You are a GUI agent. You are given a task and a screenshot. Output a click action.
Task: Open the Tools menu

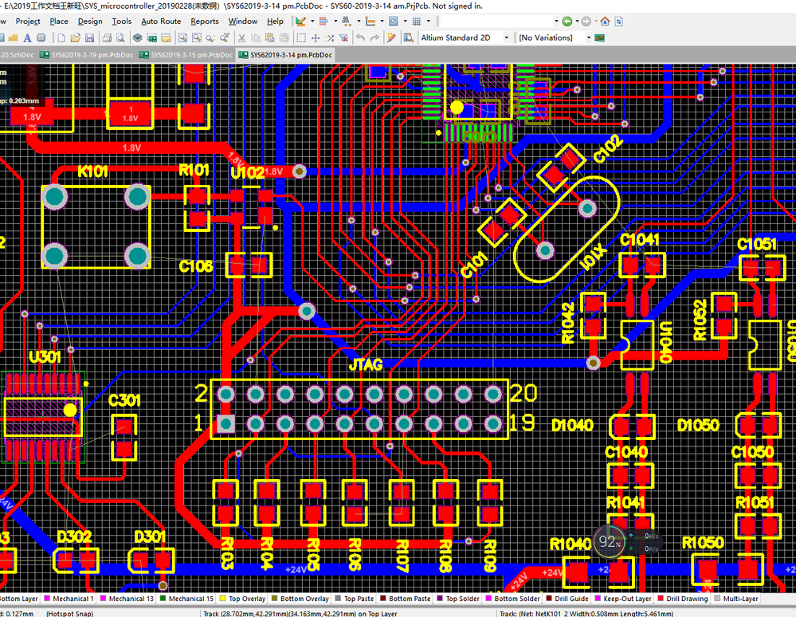121,22
